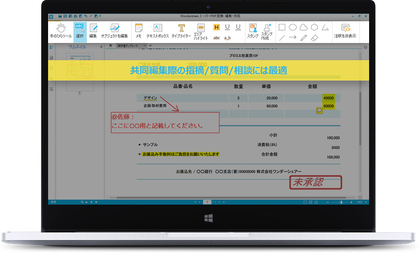Image resolution: width=419 pixels, height=253 pixels.
Task: Select the タイプライター typewriter tool
Action: [x=181, y=31]
